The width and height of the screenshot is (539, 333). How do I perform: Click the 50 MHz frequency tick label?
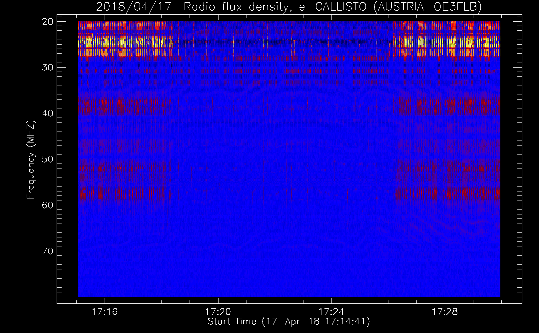point(48,159)
